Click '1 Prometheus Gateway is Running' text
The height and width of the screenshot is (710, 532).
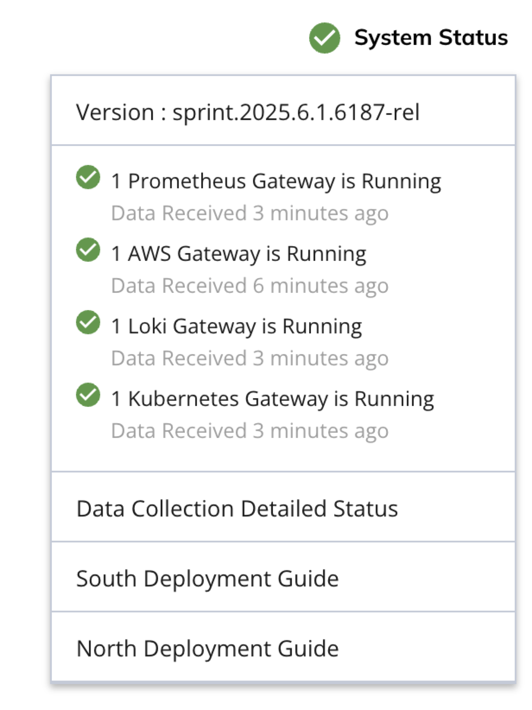[x=276, y=181]
